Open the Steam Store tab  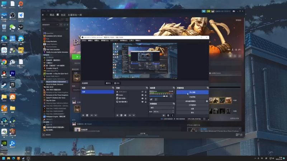click(x=52, y=15)
